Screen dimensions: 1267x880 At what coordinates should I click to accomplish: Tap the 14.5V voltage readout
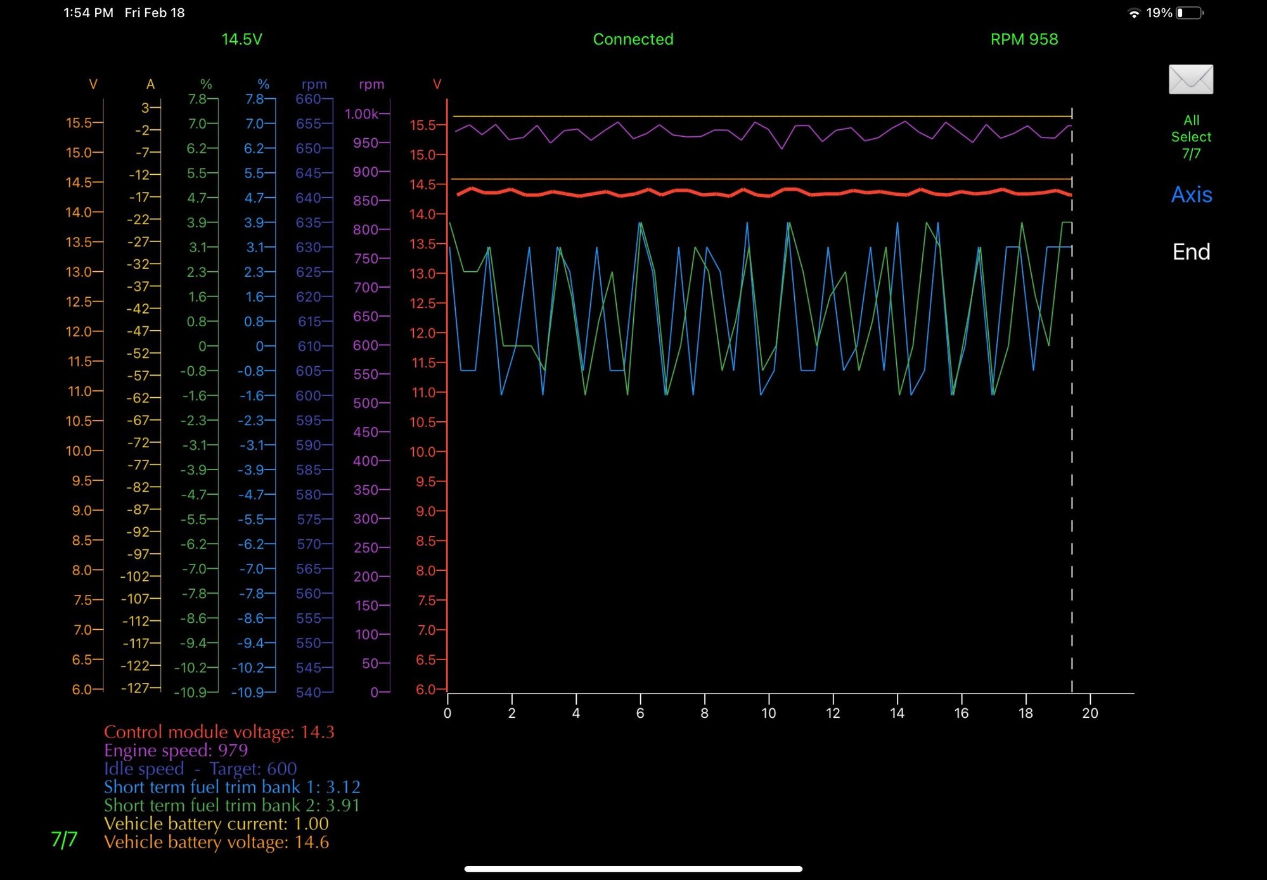[241, 39]
